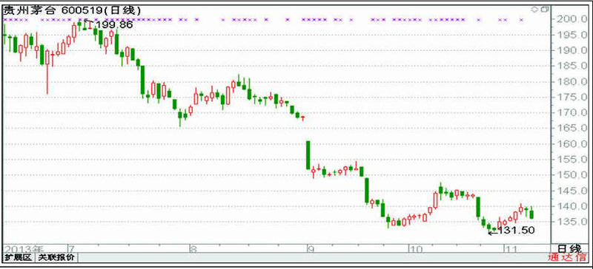Click the 145.0 price axis label
593x269 pixels.
coord(572,191)
